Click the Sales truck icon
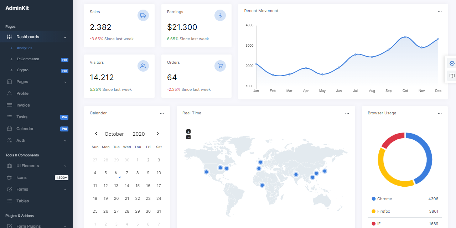The width and height of the screenshot is (456, 228). [143, 15]
